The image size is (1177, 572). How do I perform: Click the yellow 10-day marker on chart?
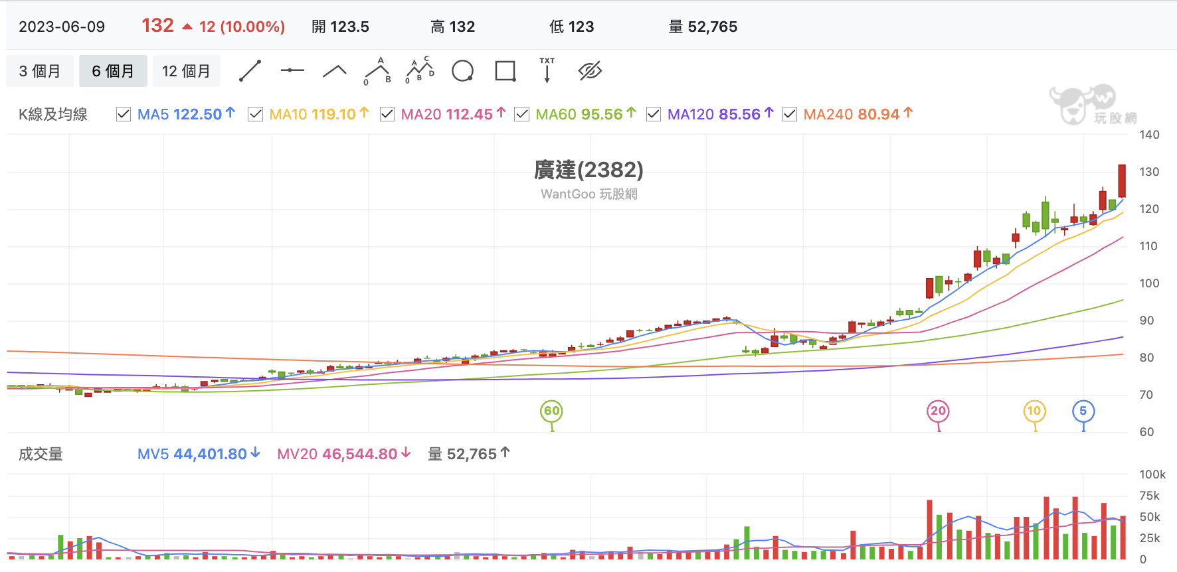coord(1034,411)
